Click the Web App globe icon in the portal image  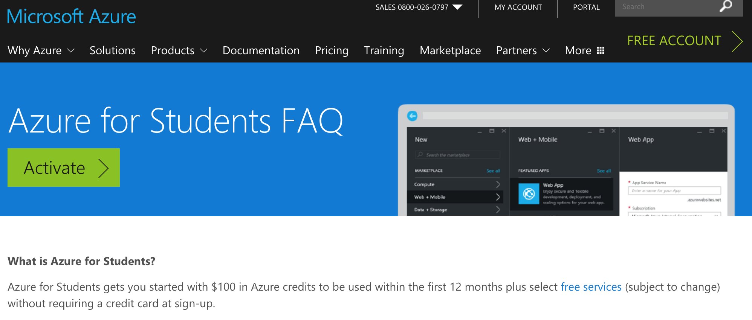coord(529,194)
